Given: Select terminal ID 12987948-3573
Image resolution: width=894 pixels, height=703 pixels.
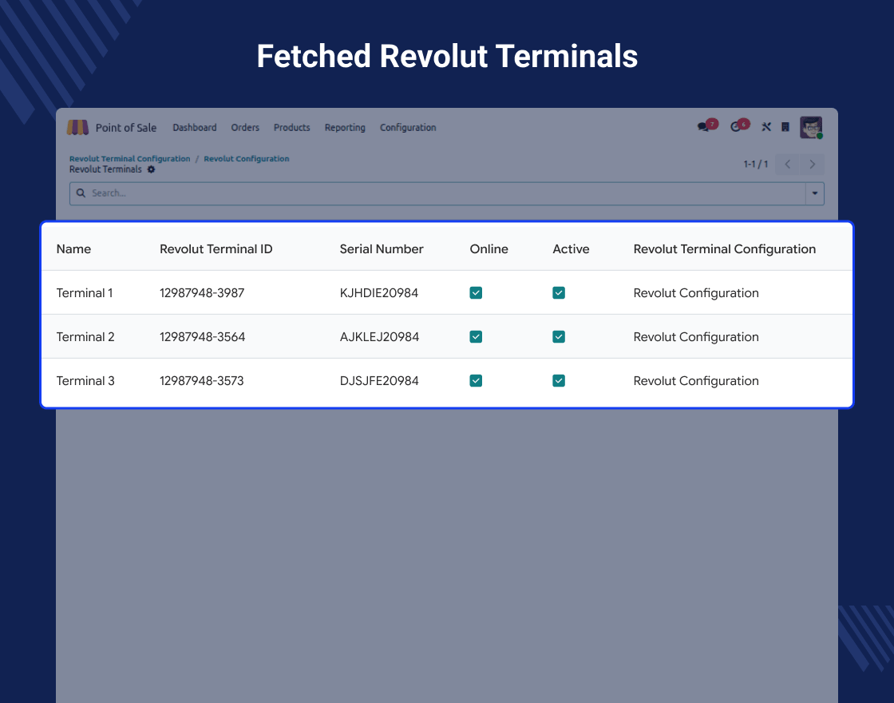Looking at the screenshot, I should (202, 380).
